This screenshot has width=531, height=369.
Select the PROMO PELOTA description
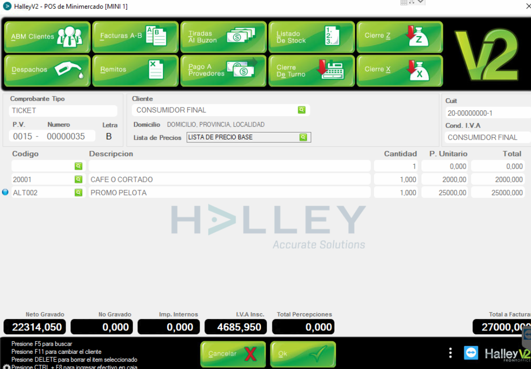tap(229, 193)
